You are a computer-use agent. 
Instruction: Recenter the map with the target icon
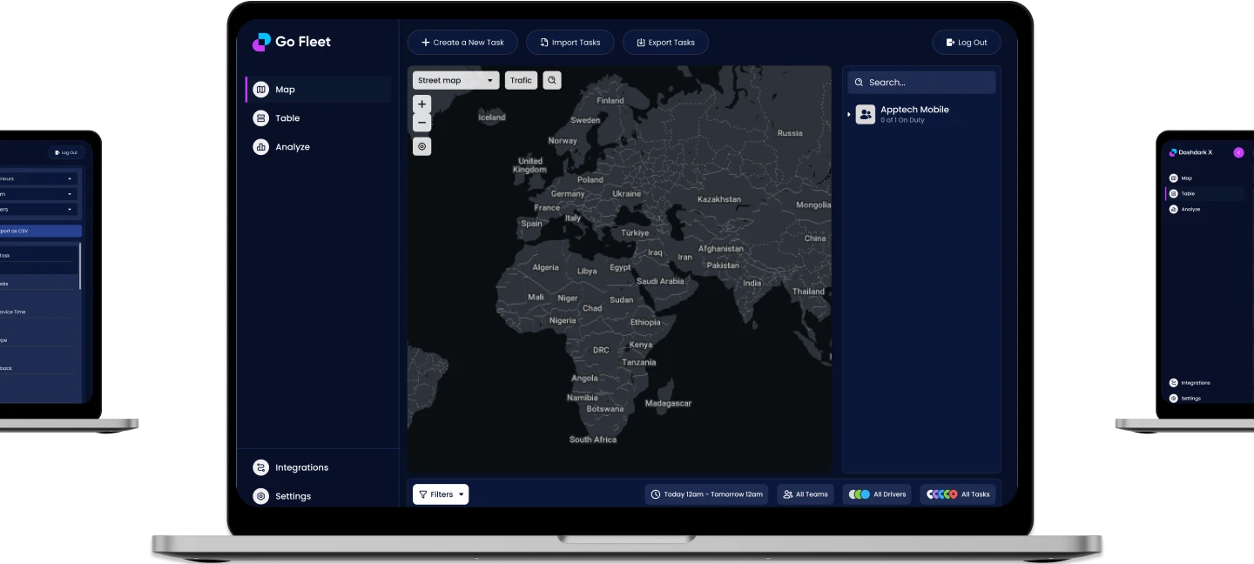[421, 146]
